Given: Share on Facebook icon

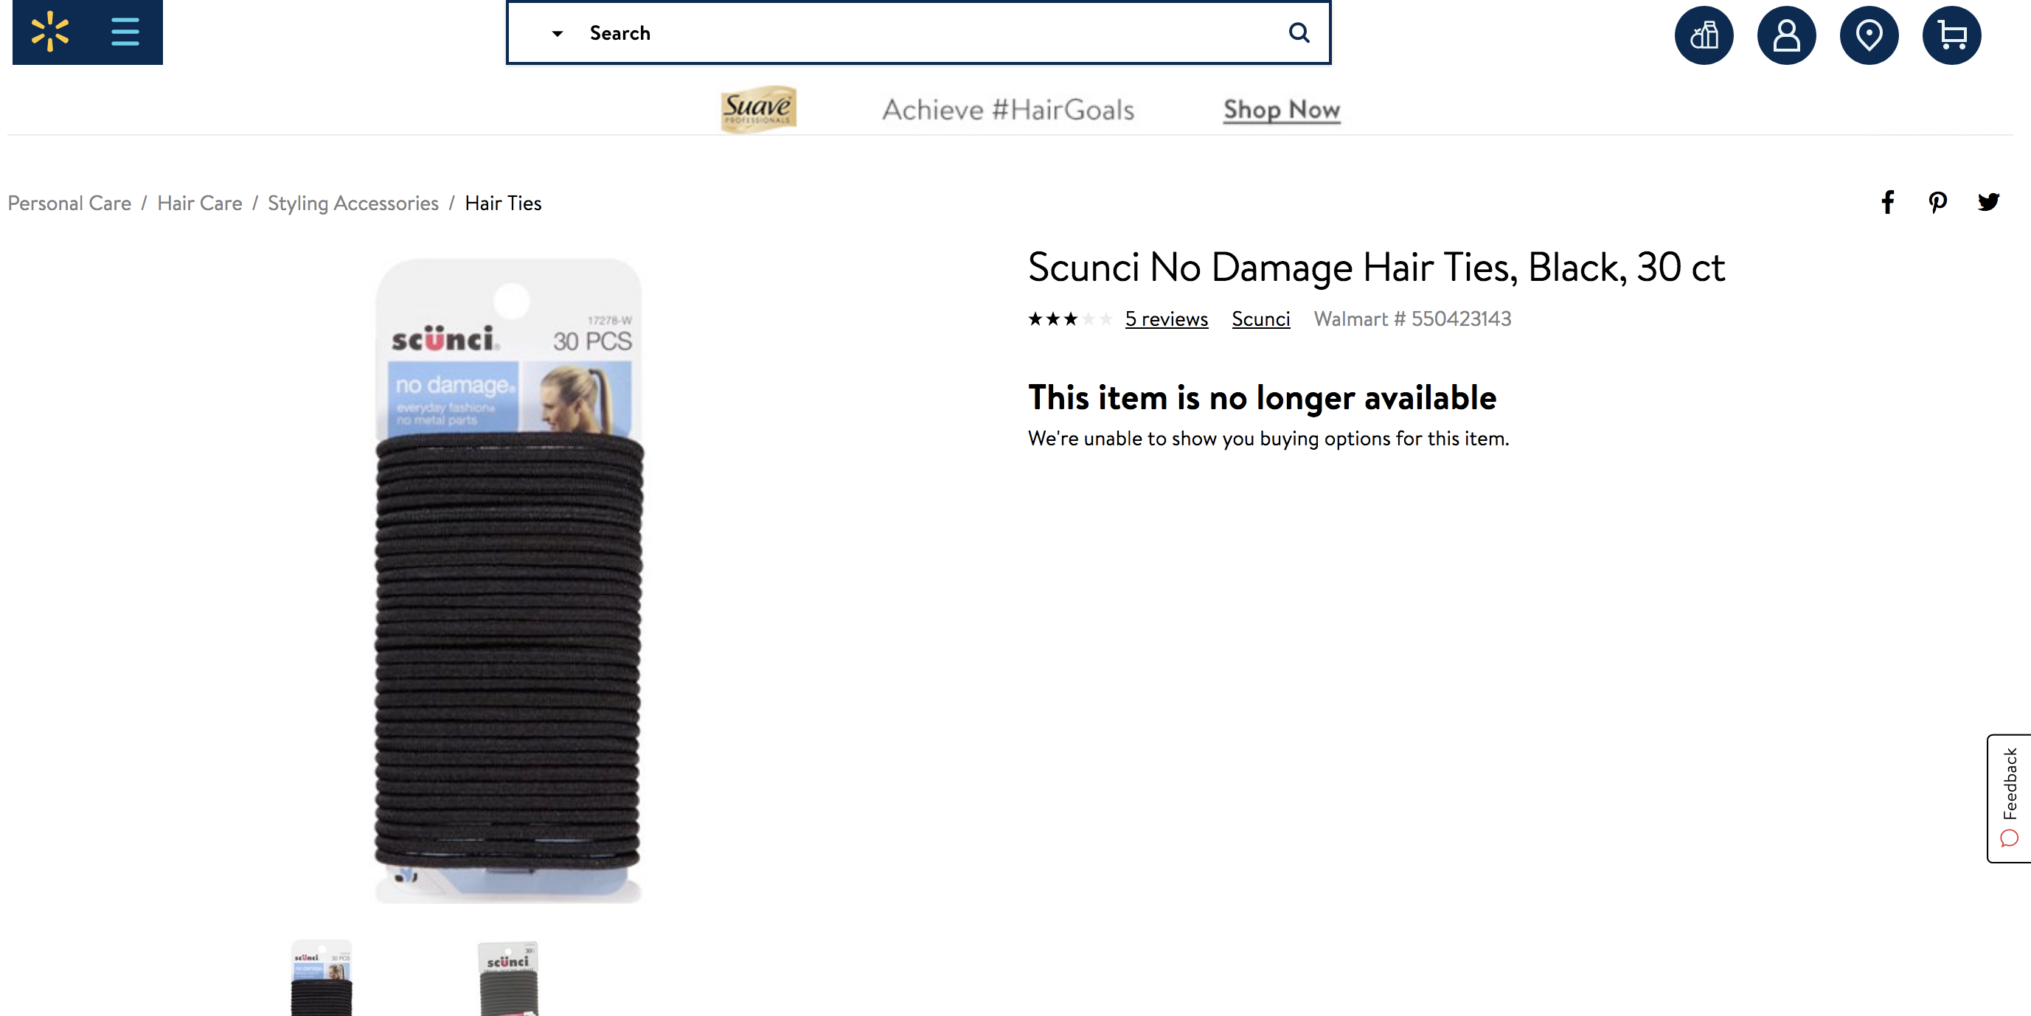Looking at the screenshot, I should coord(1887,203).
